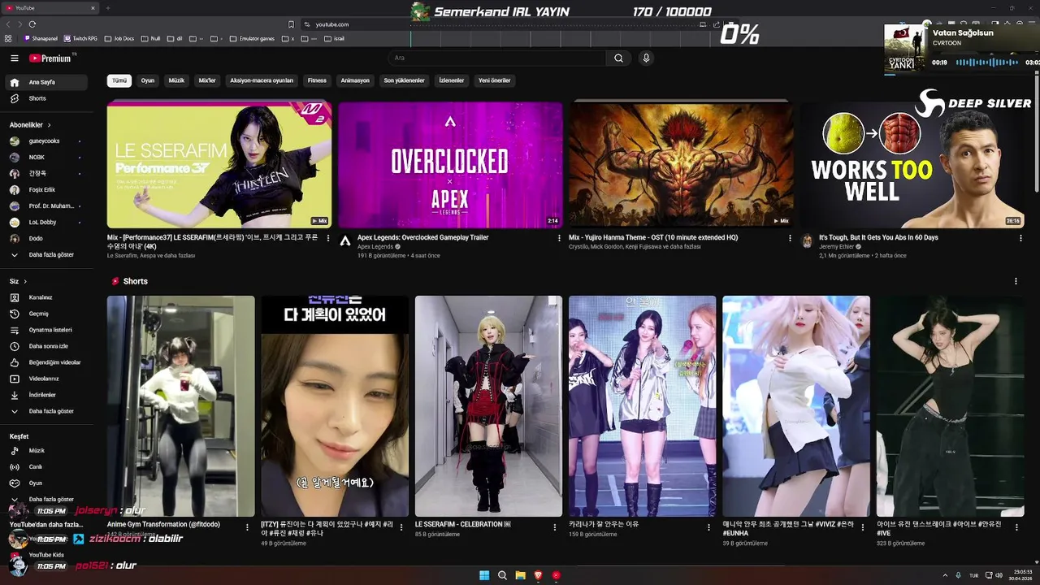Open the Works Too Well abs video thumbnail

pyautogui.click(x=912, y=165)
